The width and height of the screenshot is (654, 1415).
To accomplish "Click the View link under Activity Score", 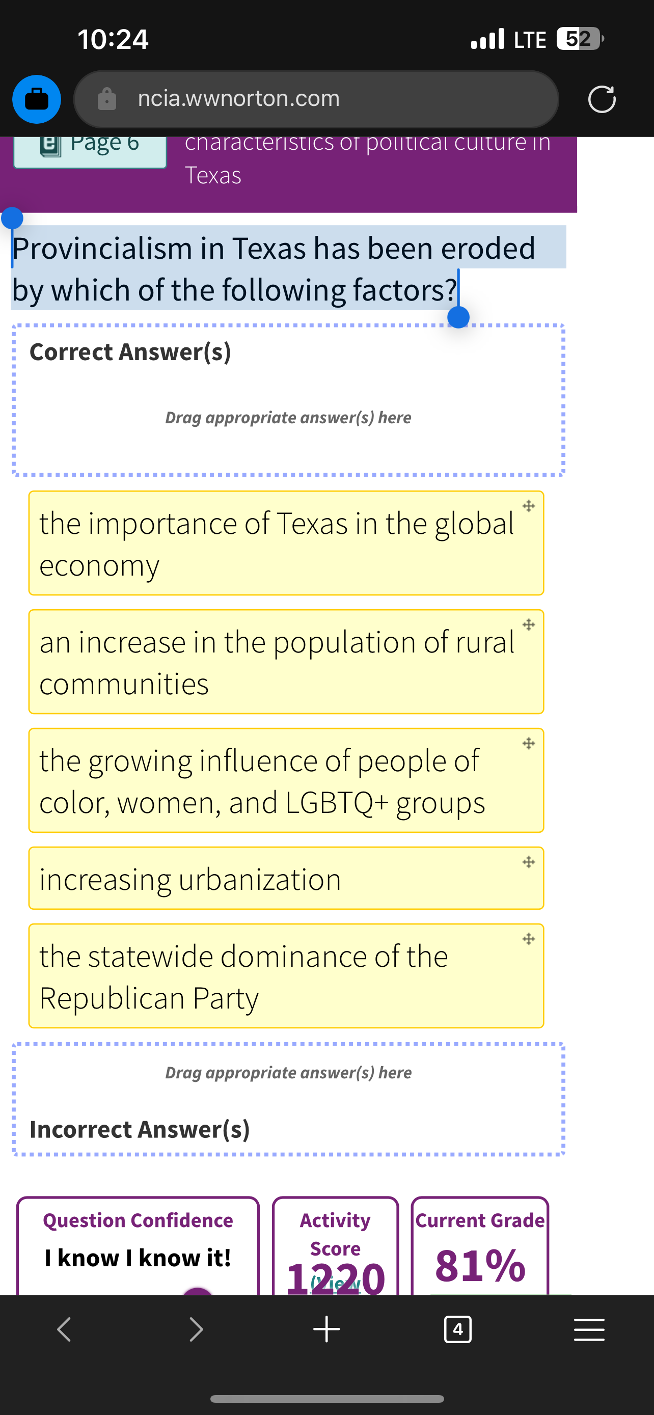I will 335,1284.
